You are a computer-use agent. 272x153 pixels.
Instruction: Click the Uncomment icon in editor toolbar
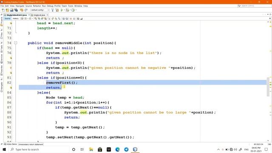(81, 19)
